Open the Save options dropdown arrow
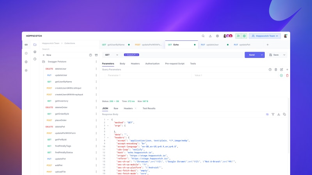Viewport: 312px width, 175px height. tap(284, 55)
